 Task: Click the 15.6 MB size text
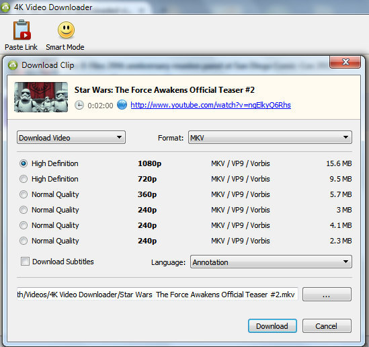[339, 163]
